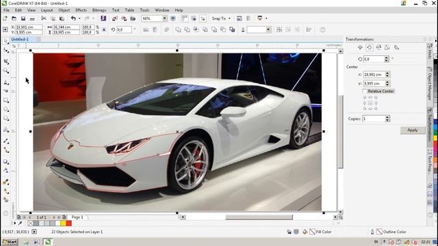
Task: Toggle Show rulers button
Action: point(185,18)
